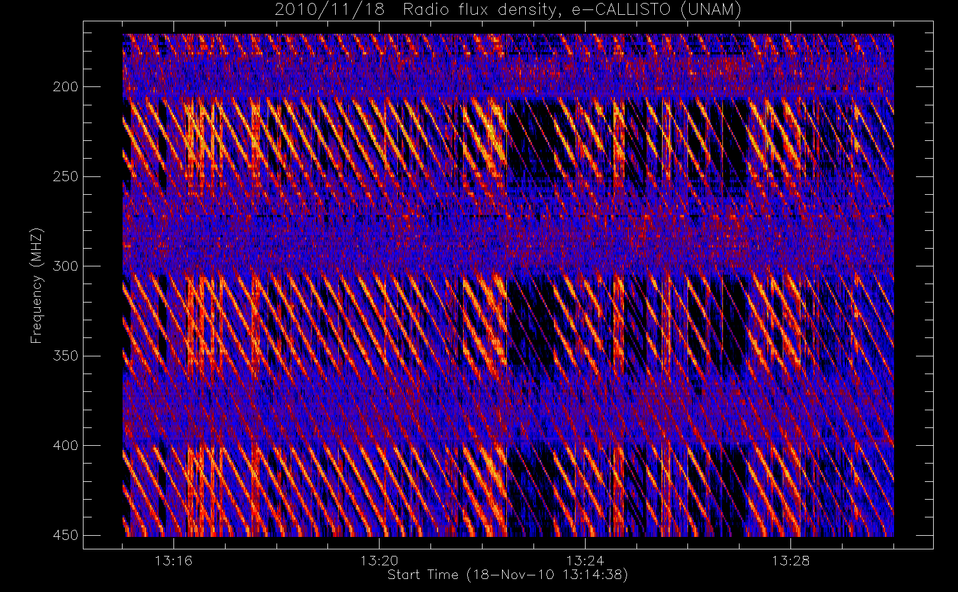Click the 13:20 time tick label
This screenshot has width=958, height=592.
tap(379, 561)
